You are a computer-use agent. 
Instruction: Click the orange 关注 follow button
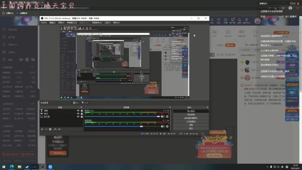230,45
